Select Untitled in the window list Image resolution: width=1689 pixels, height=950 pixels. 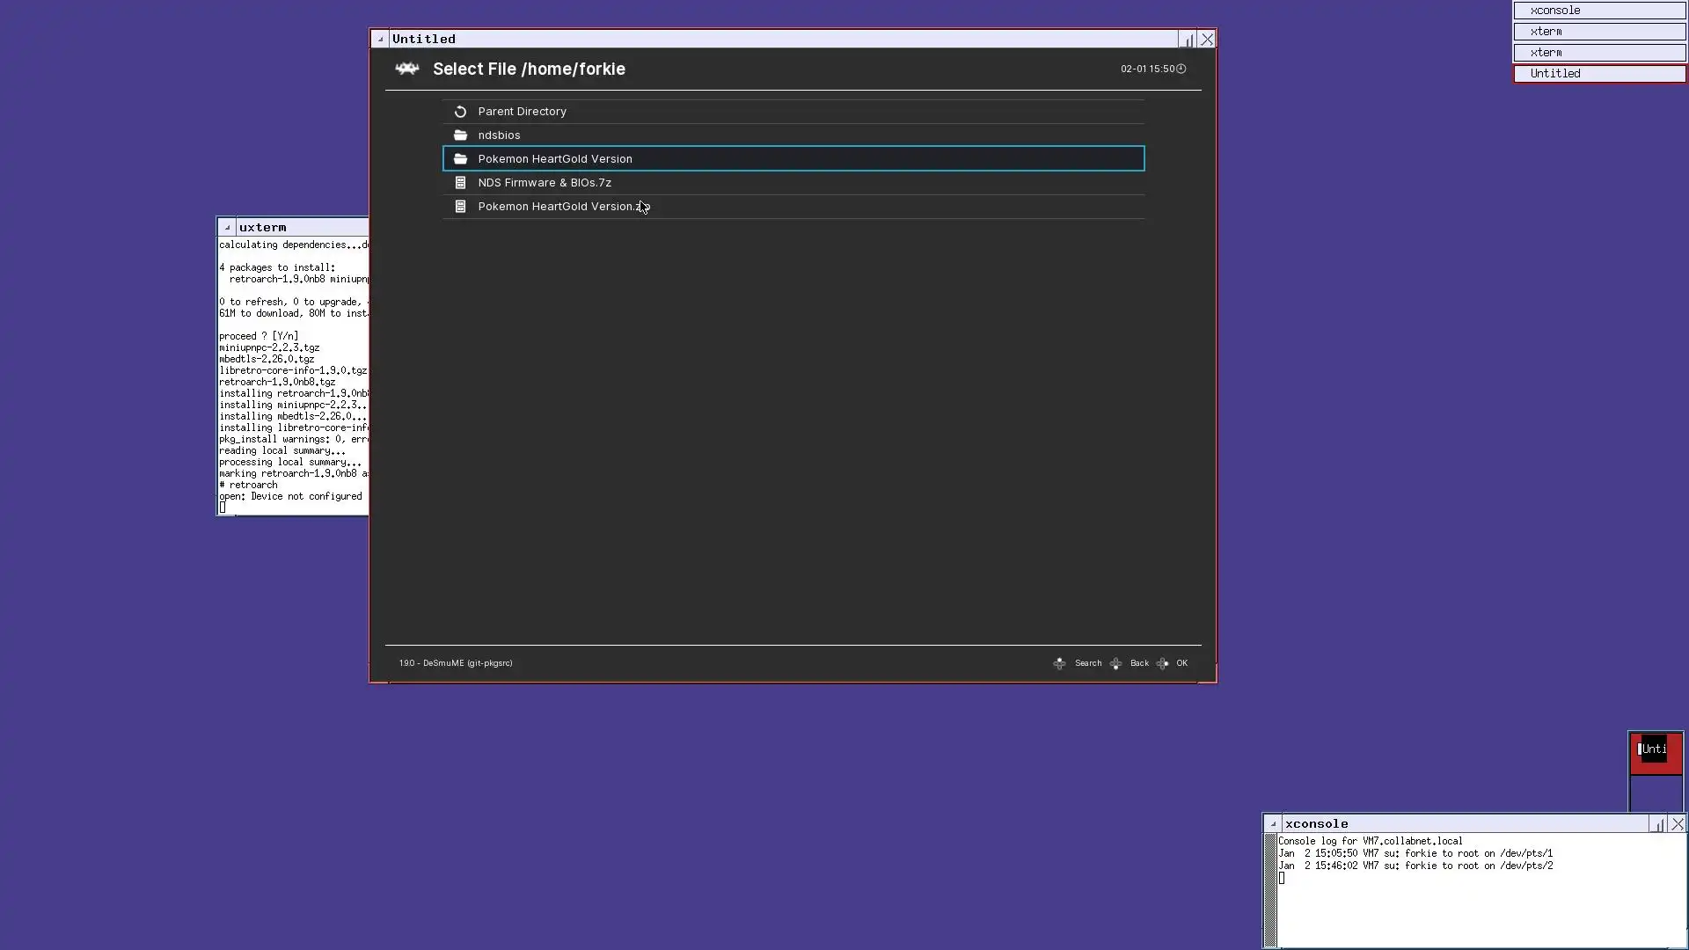(x=1598, y=74)
